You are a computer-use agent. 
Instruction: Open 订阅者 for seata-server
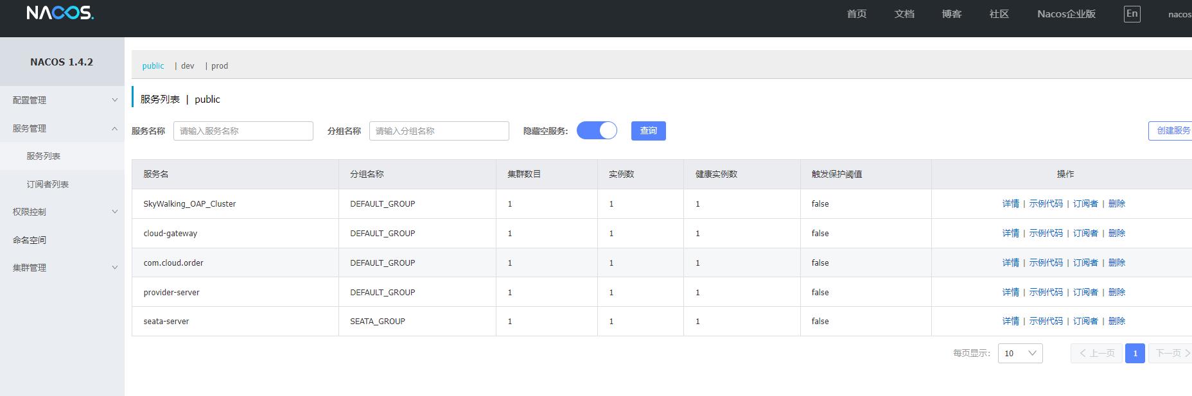[x=1086, y=321]
